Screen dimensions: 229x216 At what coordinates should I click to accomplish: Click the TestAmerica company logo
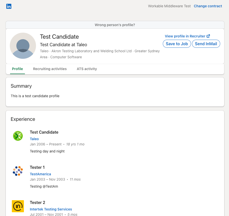coord(18,171)
